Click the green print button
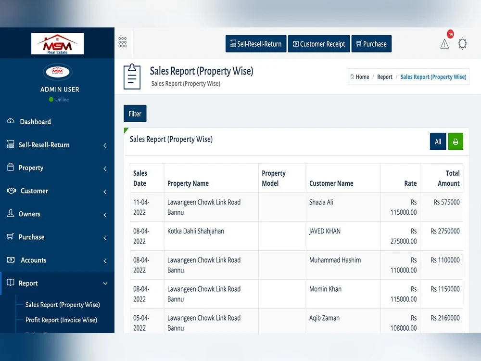 (456, 142)
